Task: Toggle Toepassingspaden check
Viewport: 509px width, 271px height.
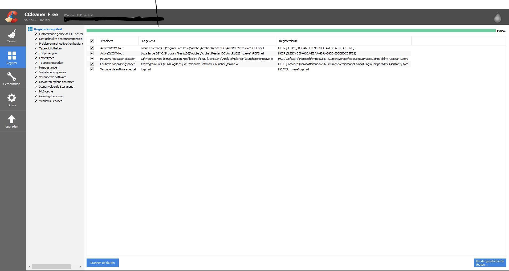Action: [36, 63]
